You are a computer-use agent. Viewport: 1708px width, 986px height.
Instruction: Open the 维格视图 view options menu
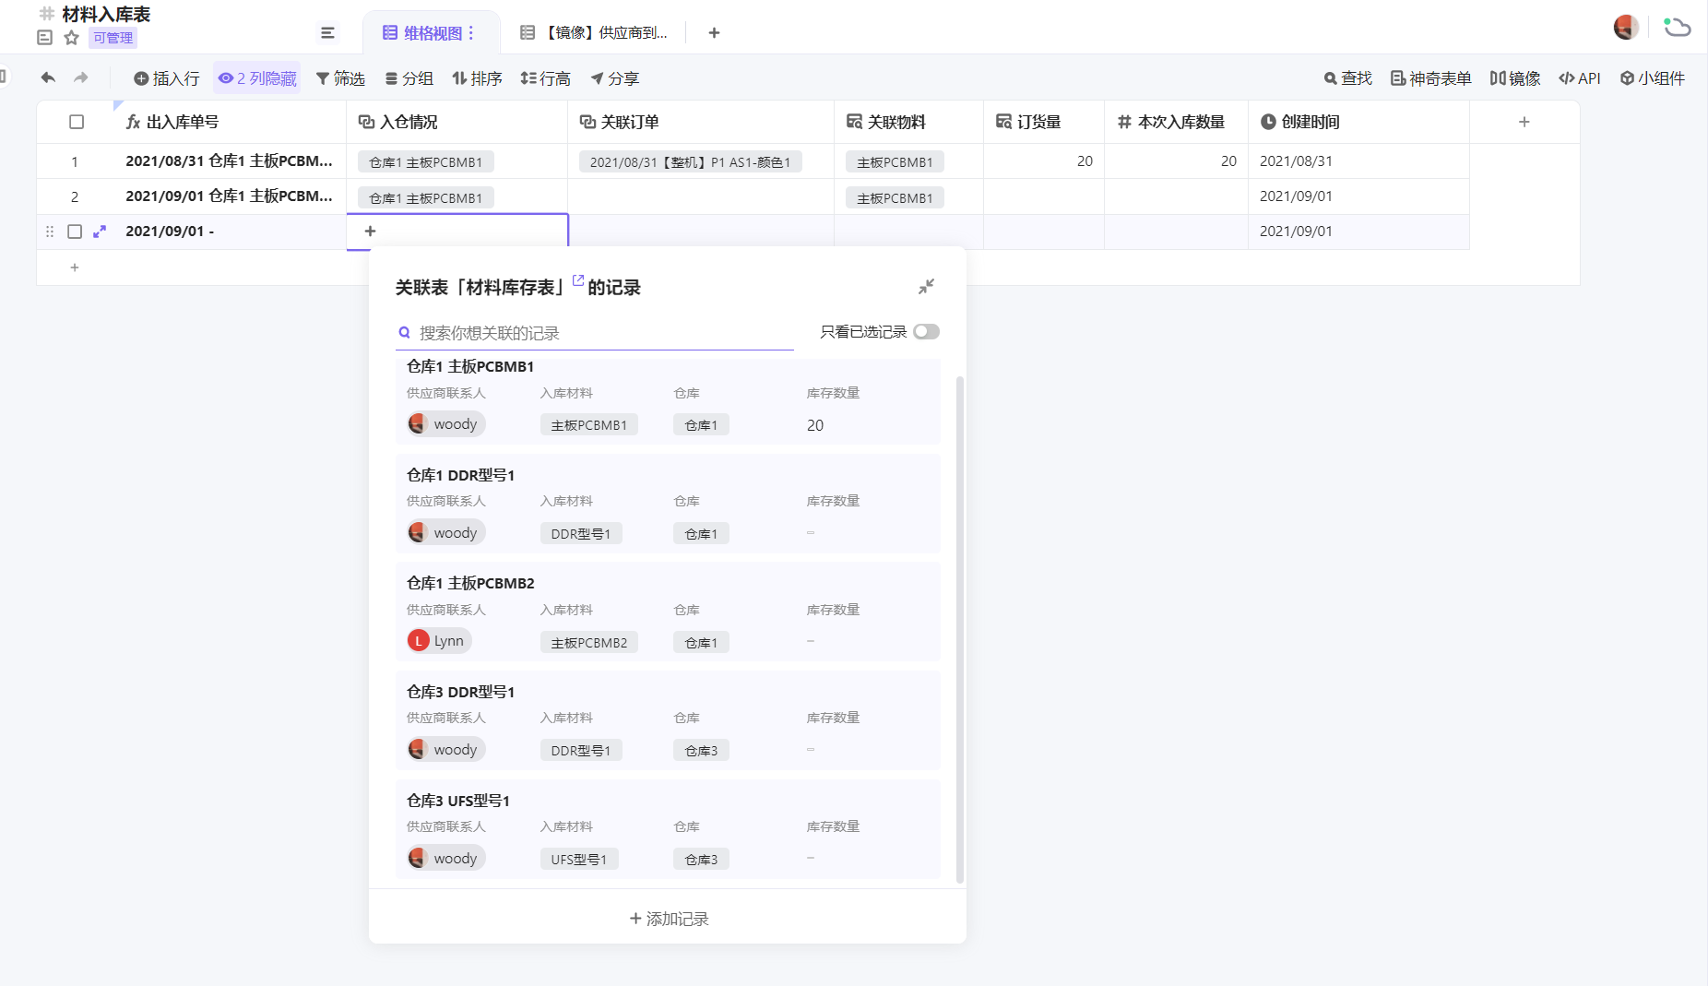pos(471,33)
